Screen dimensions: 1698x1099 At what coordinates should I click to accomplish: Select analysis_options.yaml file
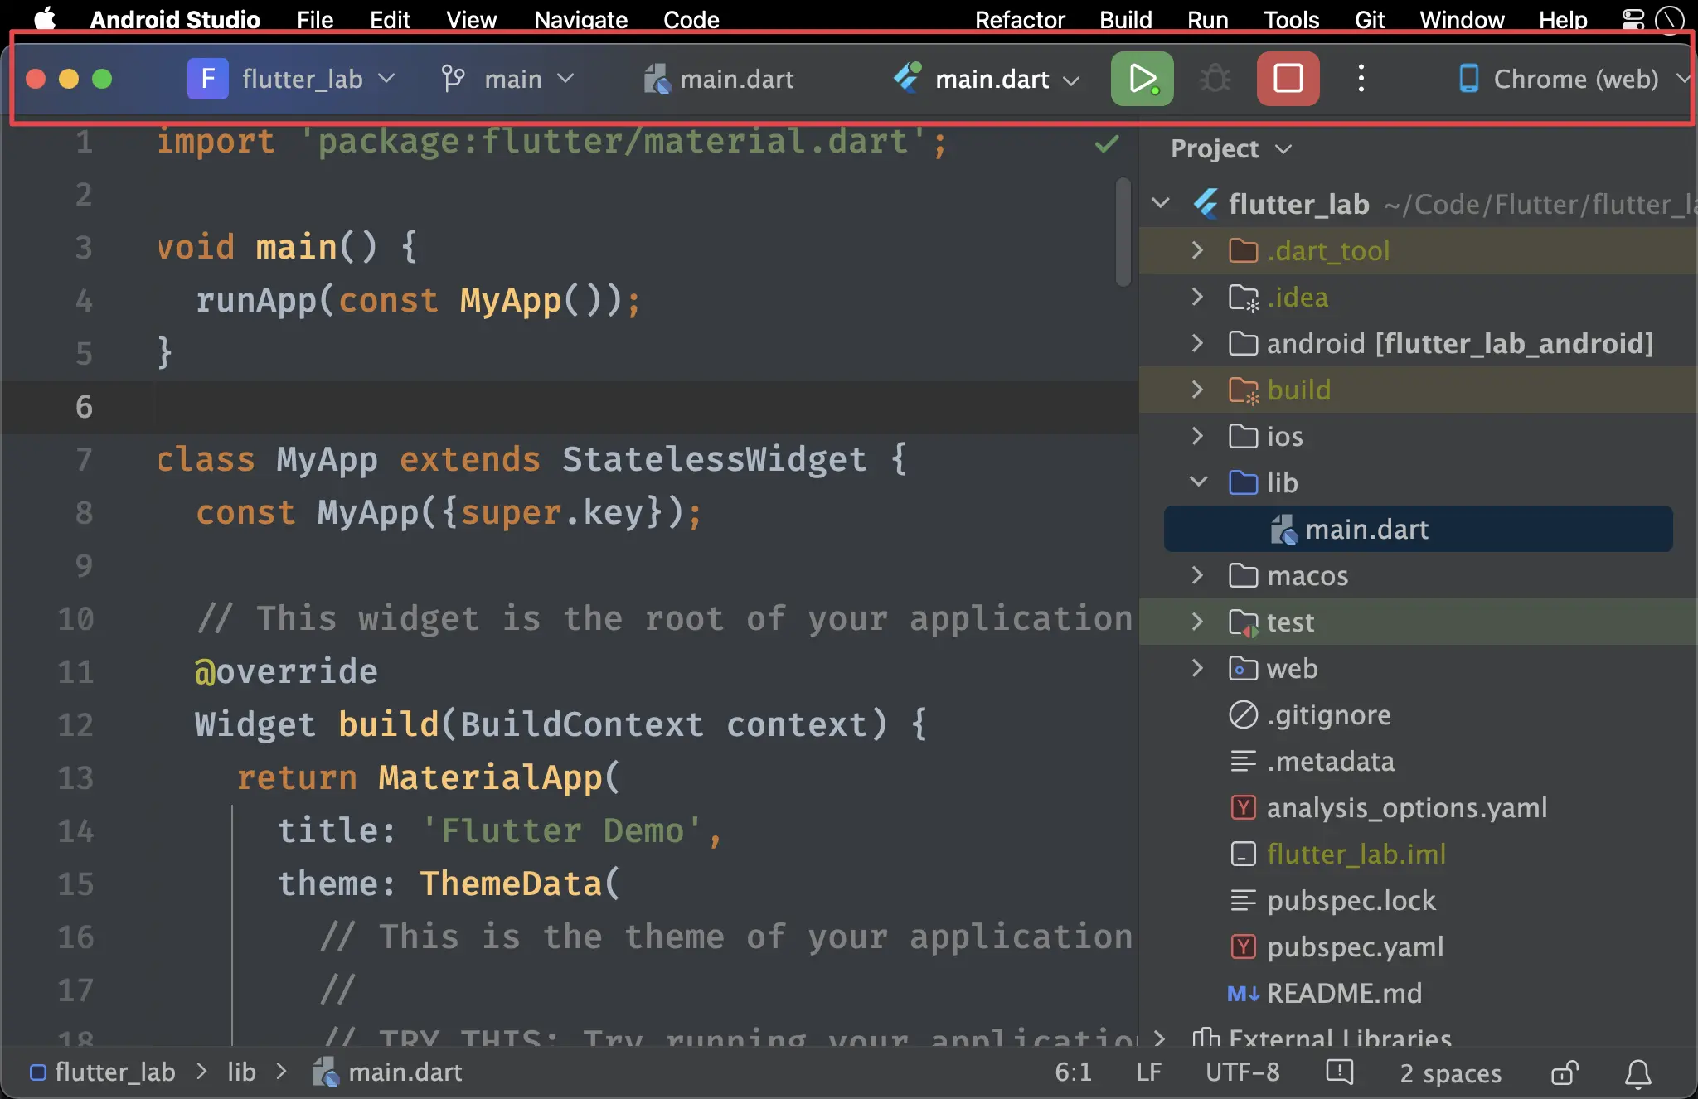point(1407,807)
